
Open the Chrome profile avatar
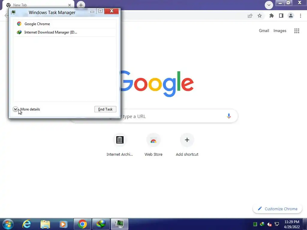(291, 16)
